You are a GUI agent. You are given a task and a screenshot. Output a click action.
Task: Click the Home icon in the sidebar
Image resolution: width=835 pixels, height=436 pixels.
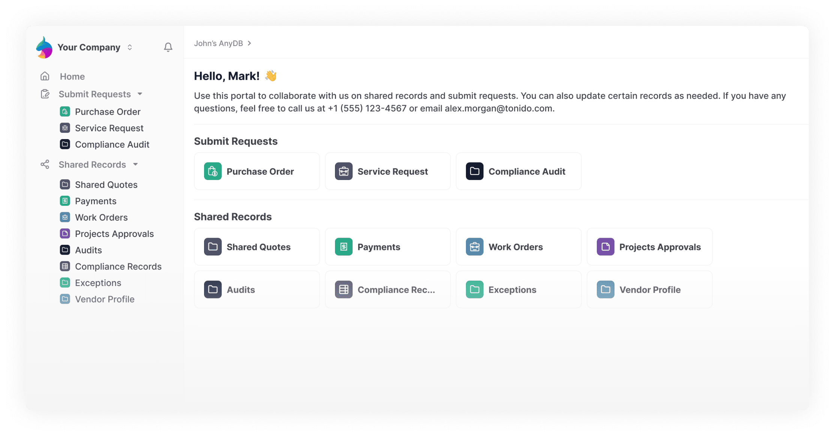(45, 76)
